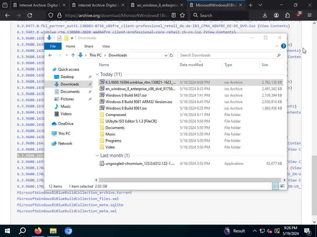Screen dimensions: 317x237
Task: Click Firefox icon on taskbar
Action: coord(38,231)
